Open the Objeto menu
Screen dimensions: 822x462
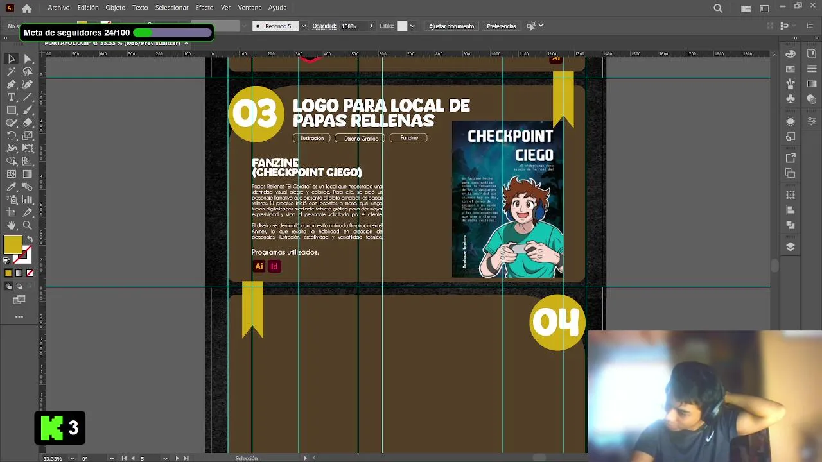click(116, 8)
